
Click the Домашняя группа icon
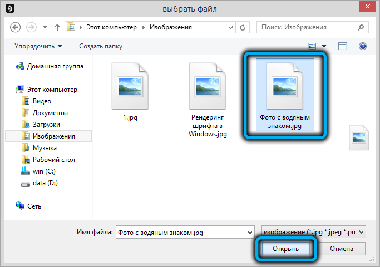click(20, 66)
